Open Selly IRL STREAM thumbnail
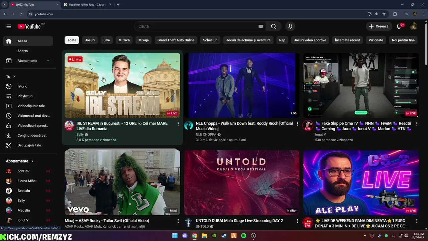Image resolution: width=428 pixels, height=241 pixels. tap(122, 85)
